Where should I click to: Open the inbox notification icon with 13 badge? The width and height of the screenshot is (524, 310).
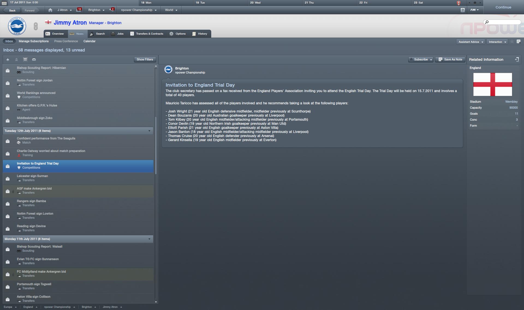pos(79,10)
